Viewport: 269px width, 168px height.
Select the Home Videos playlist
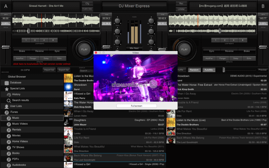coord(32,141)
